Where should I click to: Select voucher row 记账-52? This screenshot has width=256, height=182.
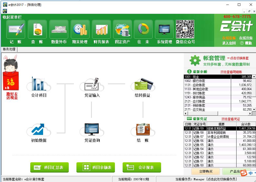pos(220,157)
